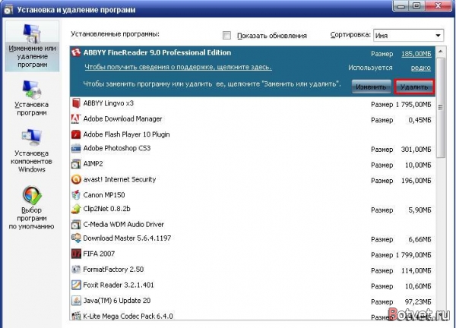Select AIMP2 entry
Viewport: 456px width, 328px height.
point(252,164)
